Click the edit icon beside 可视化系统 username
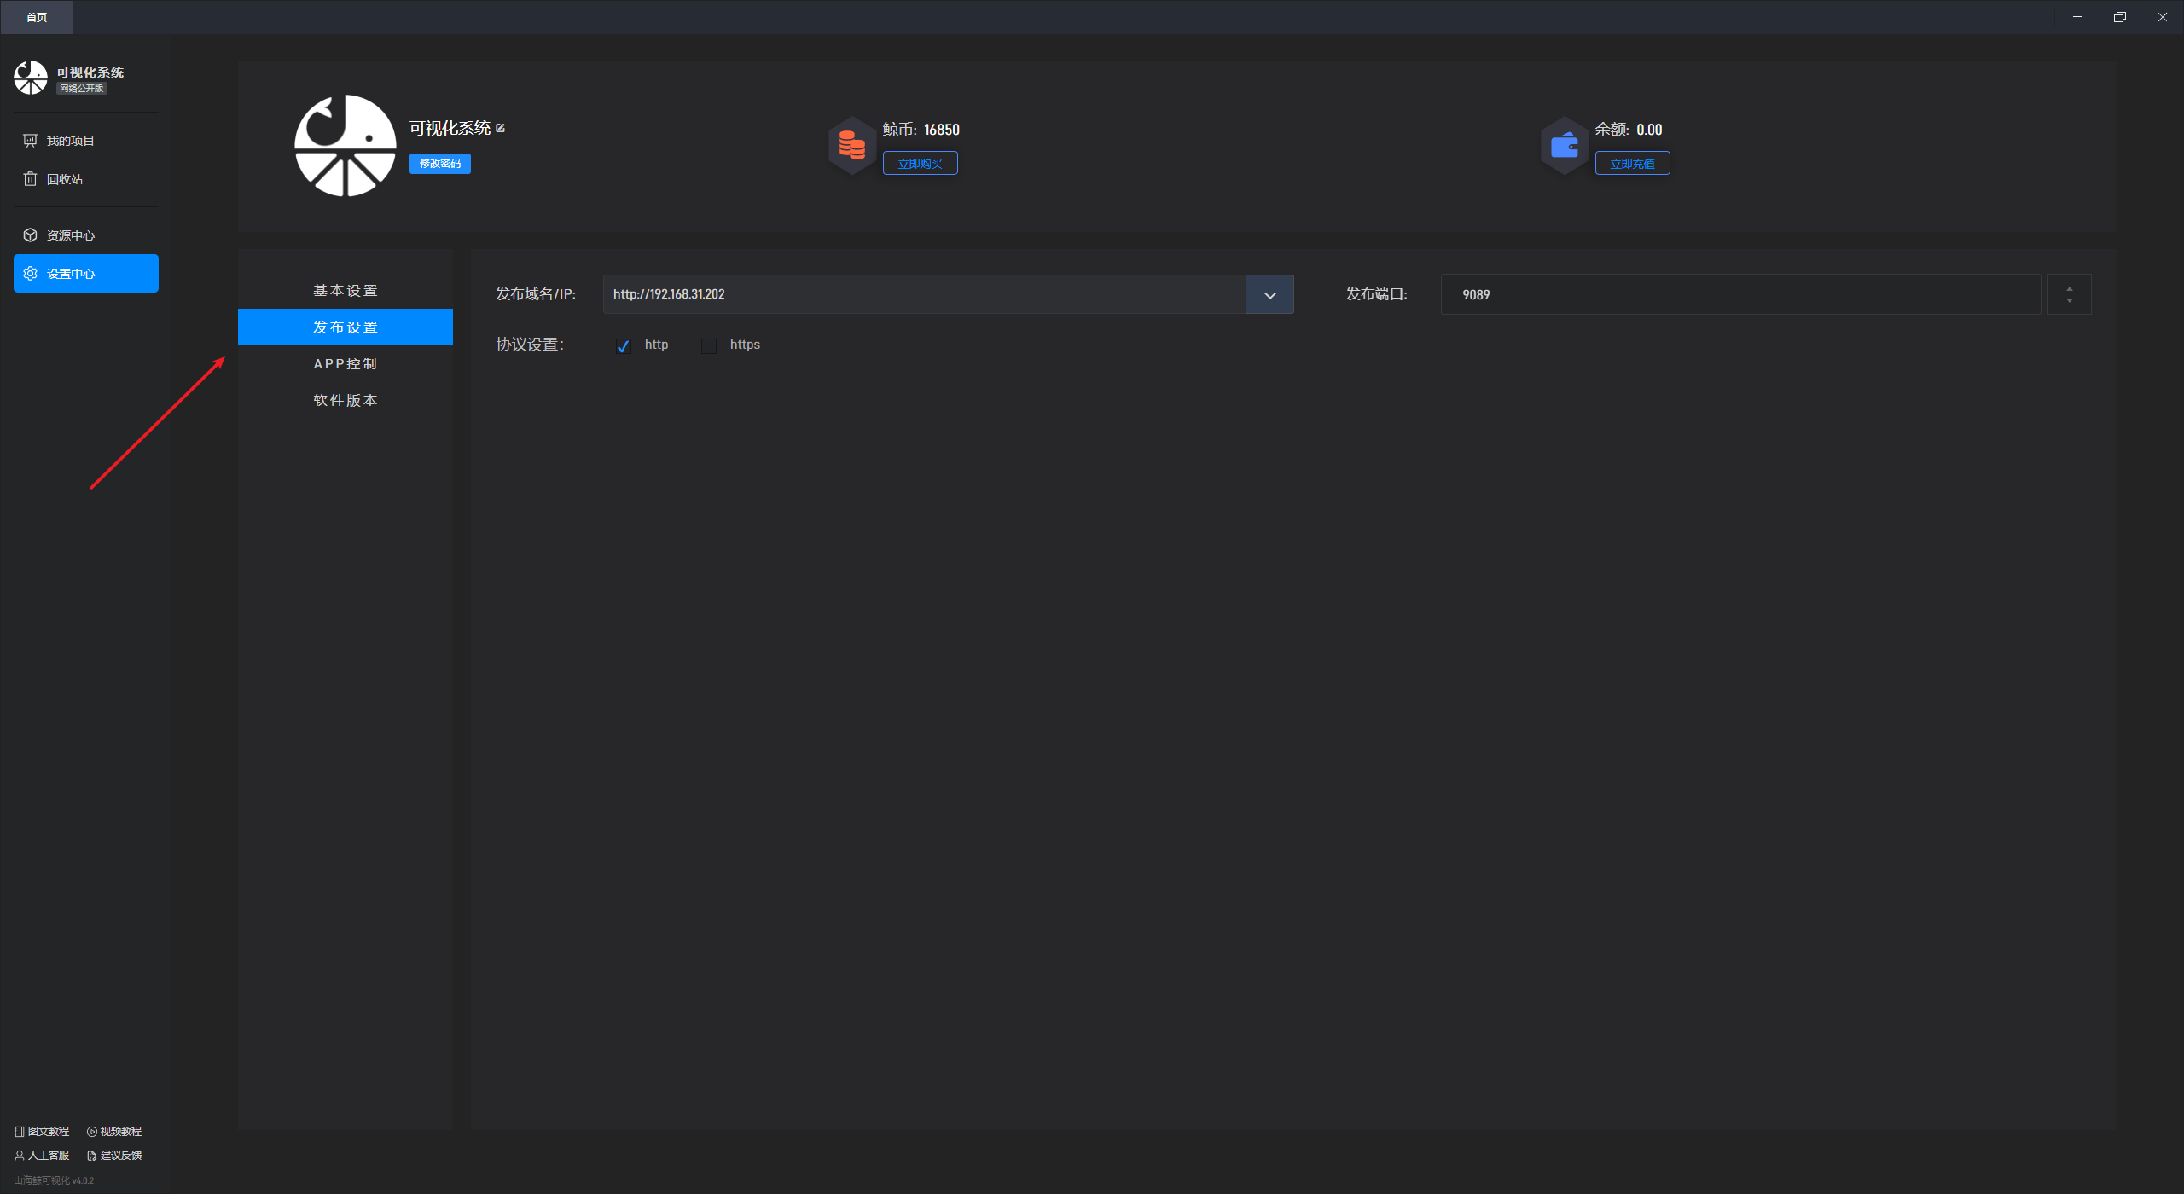 [x=501, y=128]
